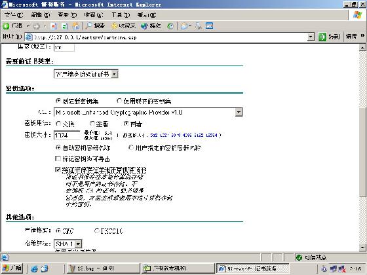
Task: Open the Favorites star toolbar icon
Action: point(114,26)
